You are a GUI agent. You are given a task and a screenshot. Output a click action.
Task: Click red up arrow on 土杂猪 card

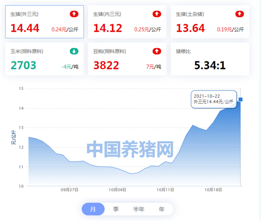click(x=240, y=14)
